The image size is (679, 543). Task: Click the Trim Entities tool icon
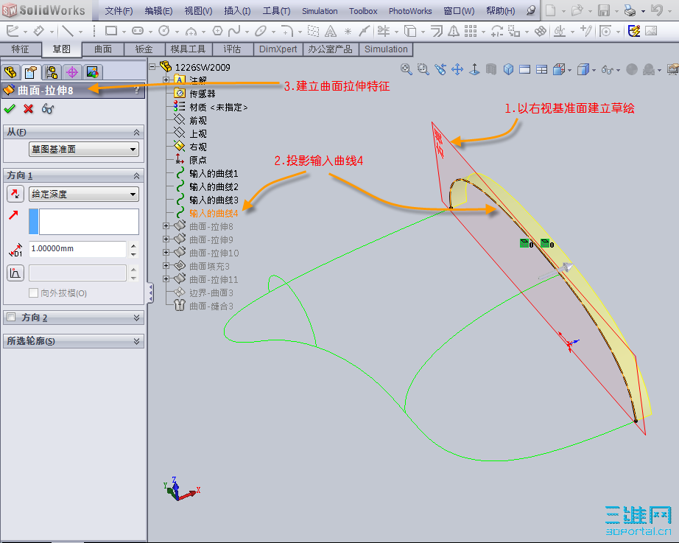pyautogui.click(x=383, y=31)
